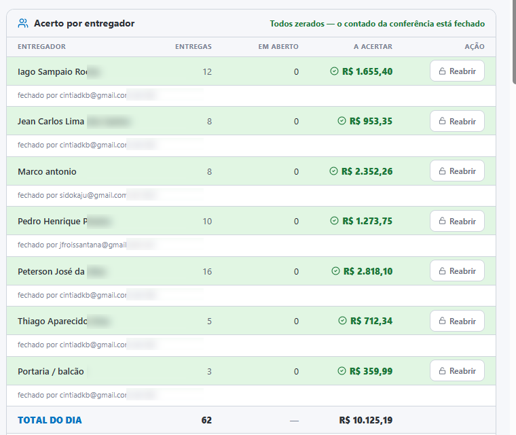516x435 pixels.
Task: Click the deliveries count 5 for Thiago
Action: (209, 321)
